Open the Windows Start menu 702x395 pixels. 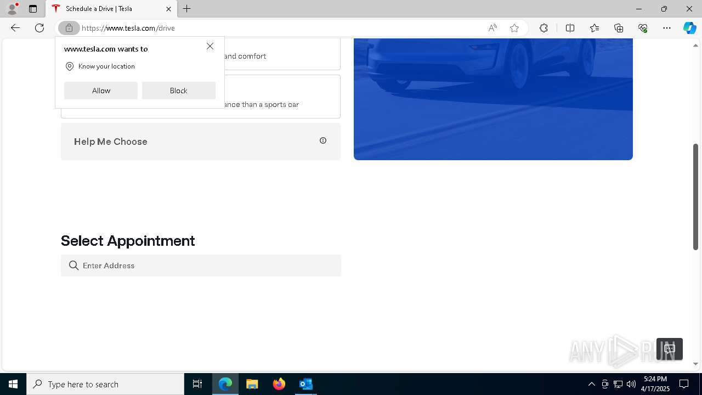pyautogui.click(x=13, y=384)
